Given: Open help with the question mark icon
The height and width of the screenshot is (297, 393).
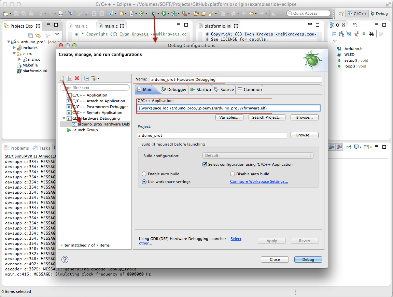Looking at the screenshot, I should tap(65, 259).
